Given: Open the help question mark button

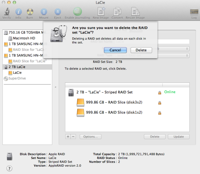Looking at the screenshot, I should tap(9, 168).
